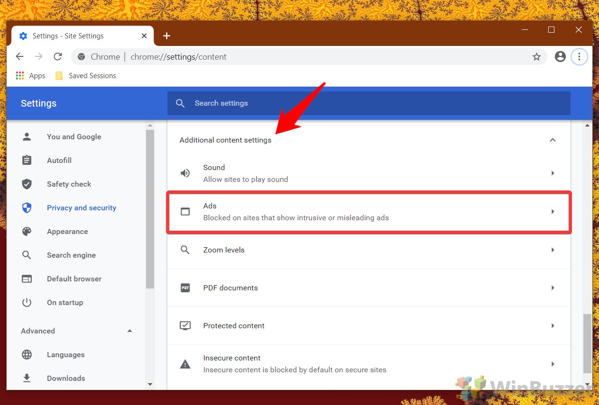Click the main content scrollbar thumb
Viewport: 599px width, 405px height.
(588, 343)
